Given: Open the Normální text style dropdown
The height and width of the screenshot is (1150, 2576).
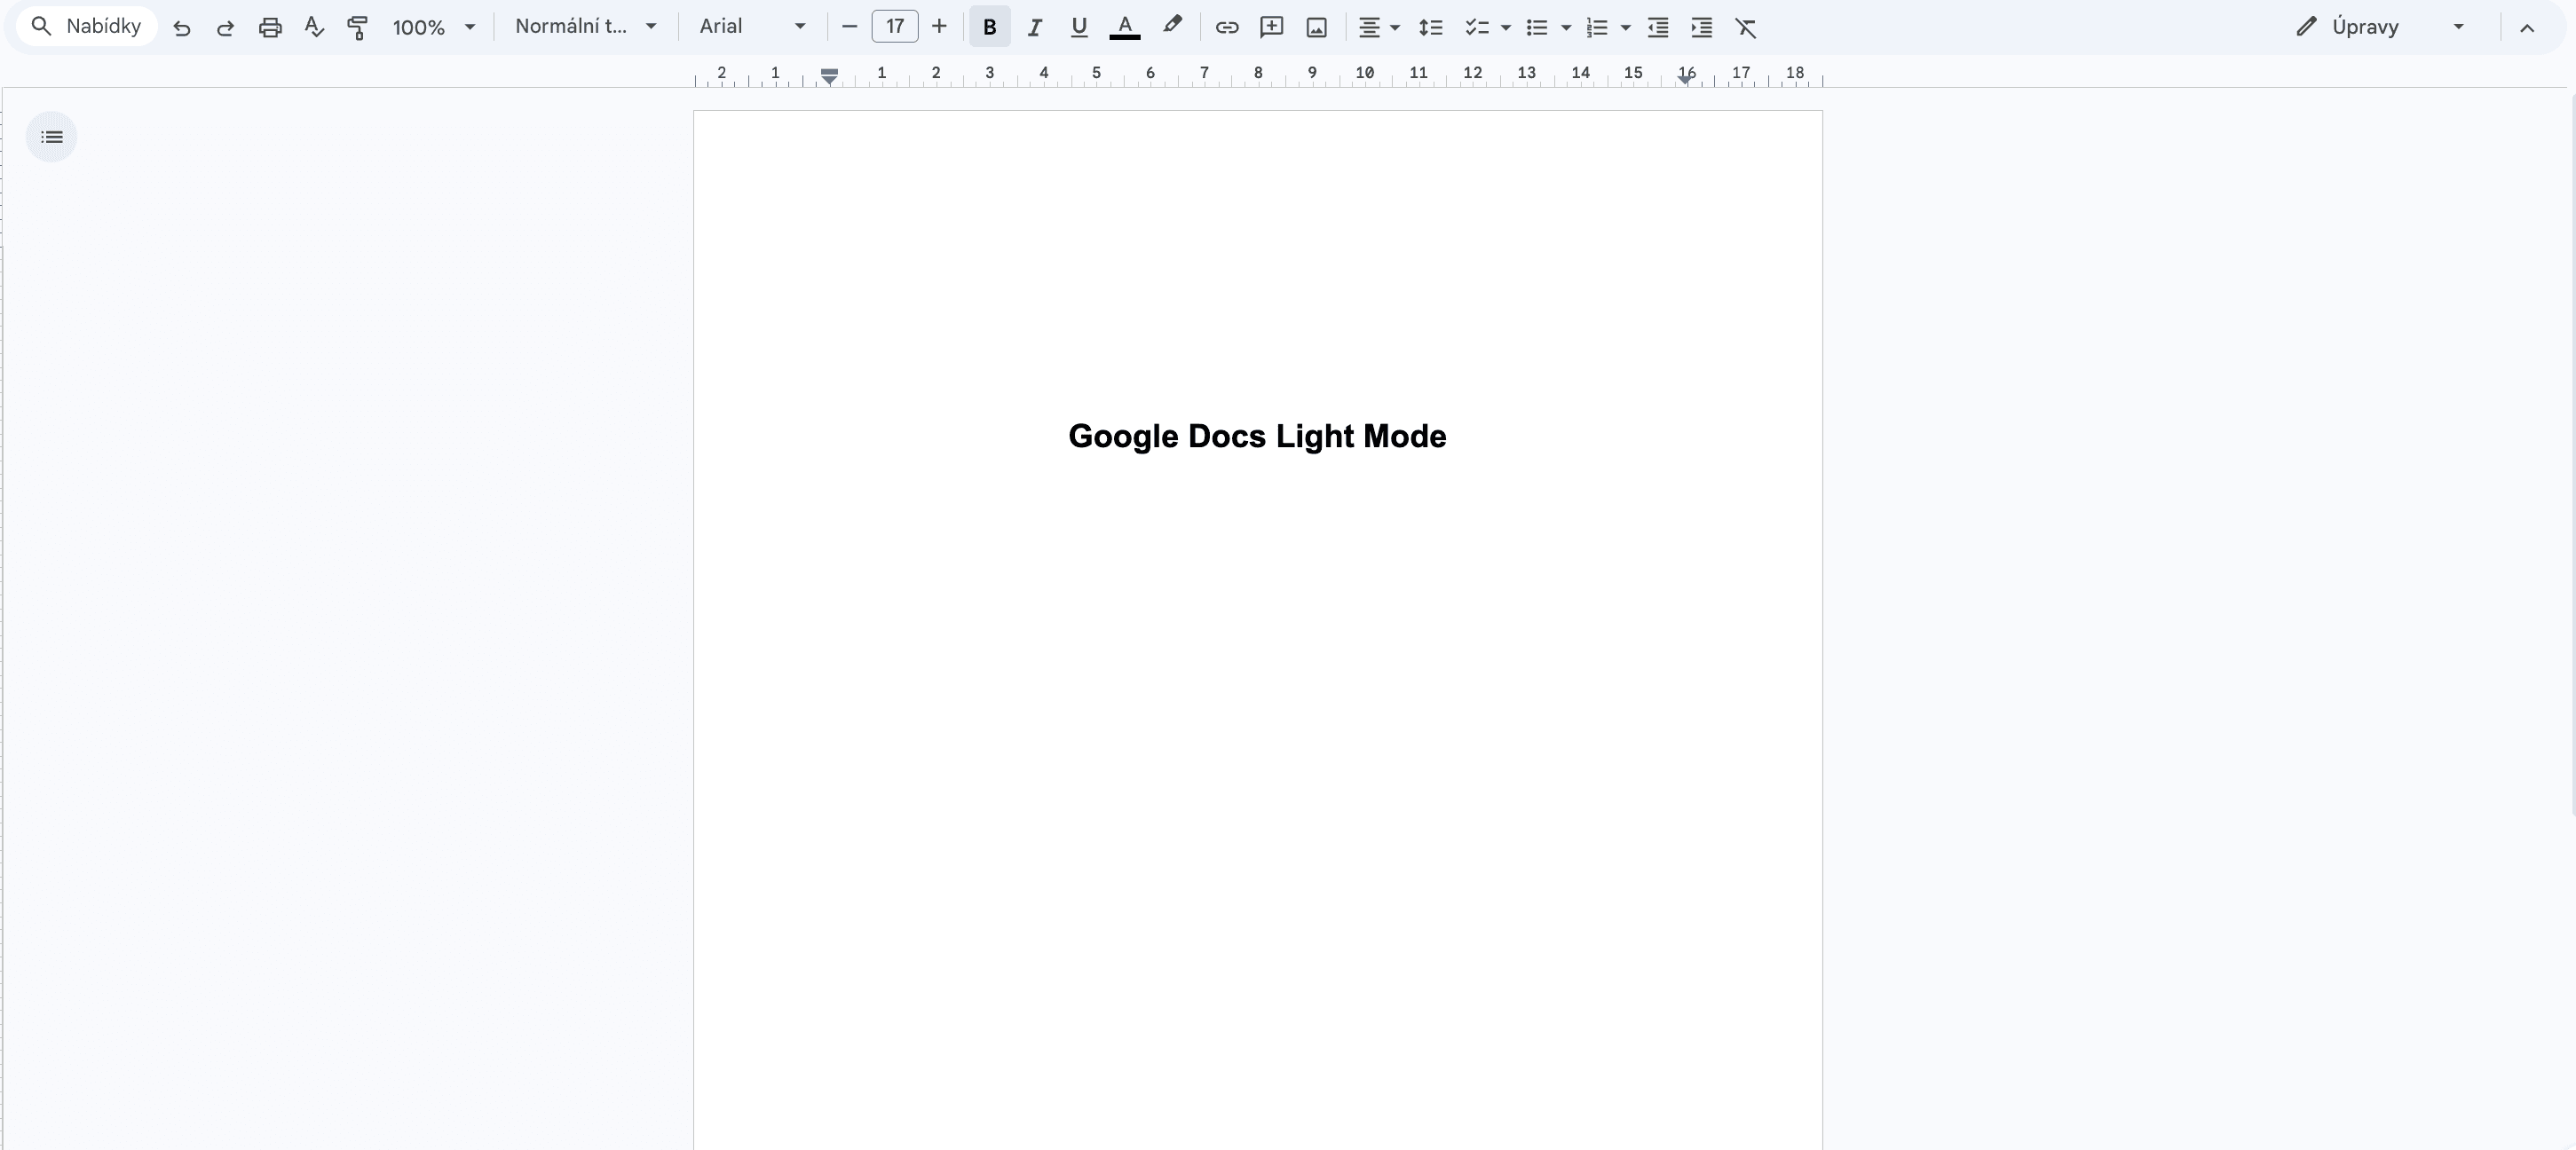Looking at the screenshot, I should tap(586, 27).
